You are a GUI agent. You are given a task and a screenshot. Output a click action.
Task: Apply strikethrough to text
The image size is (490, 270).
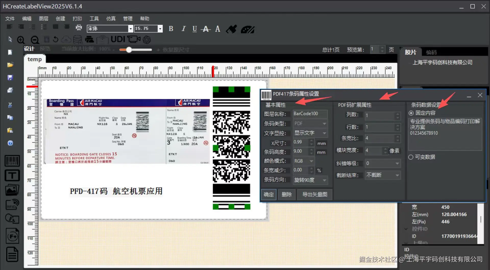206,29
